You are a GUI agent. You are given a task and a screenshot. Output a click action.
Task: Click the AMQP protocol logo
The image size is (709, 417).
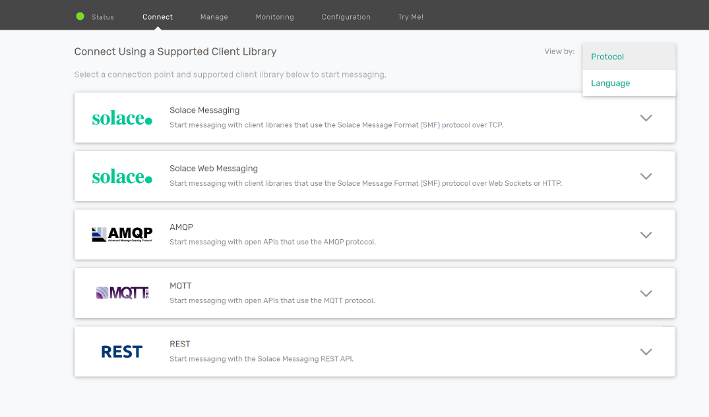122,235
